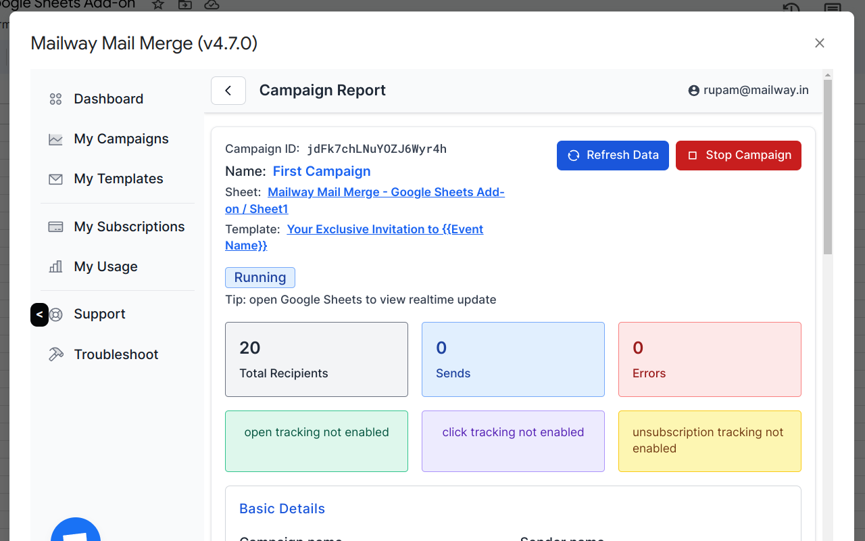
Task: Click the click tracking not enabled box
Action: [513, 441]
